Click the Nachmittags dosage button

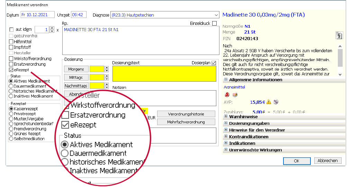pyautogui.click(x=76, y=86)
